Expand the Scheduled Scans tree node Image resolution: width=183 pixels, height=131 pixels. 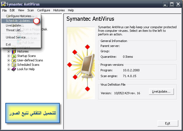coord(9,65)
